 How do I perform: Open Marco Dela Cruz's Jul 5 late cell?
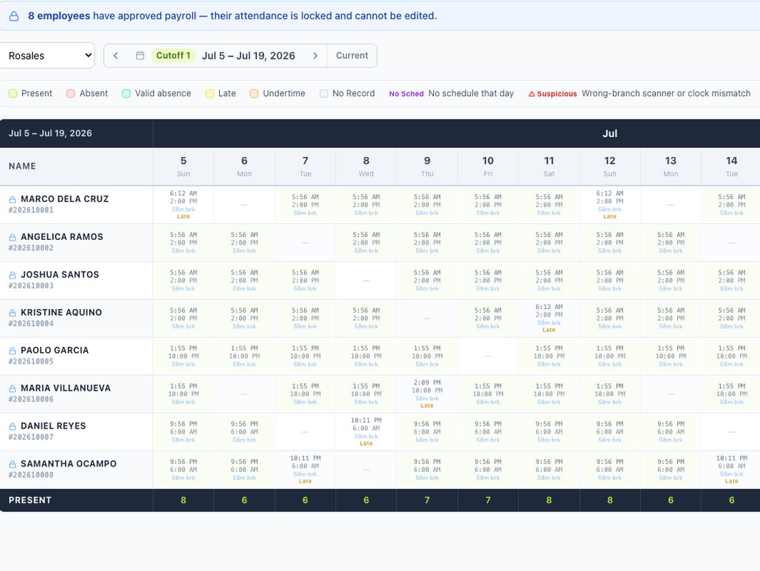point(183,205)
